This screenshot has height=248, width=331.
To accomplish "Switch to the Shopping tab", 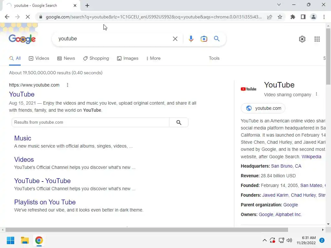I will pyautogui.click(x=96, y=58).
